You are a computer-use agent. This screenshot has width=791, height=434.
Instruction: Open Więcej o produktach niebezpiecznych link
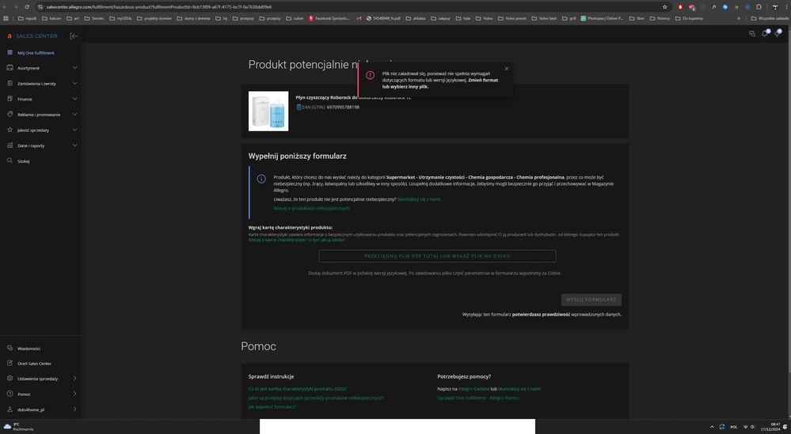(311, 209)
